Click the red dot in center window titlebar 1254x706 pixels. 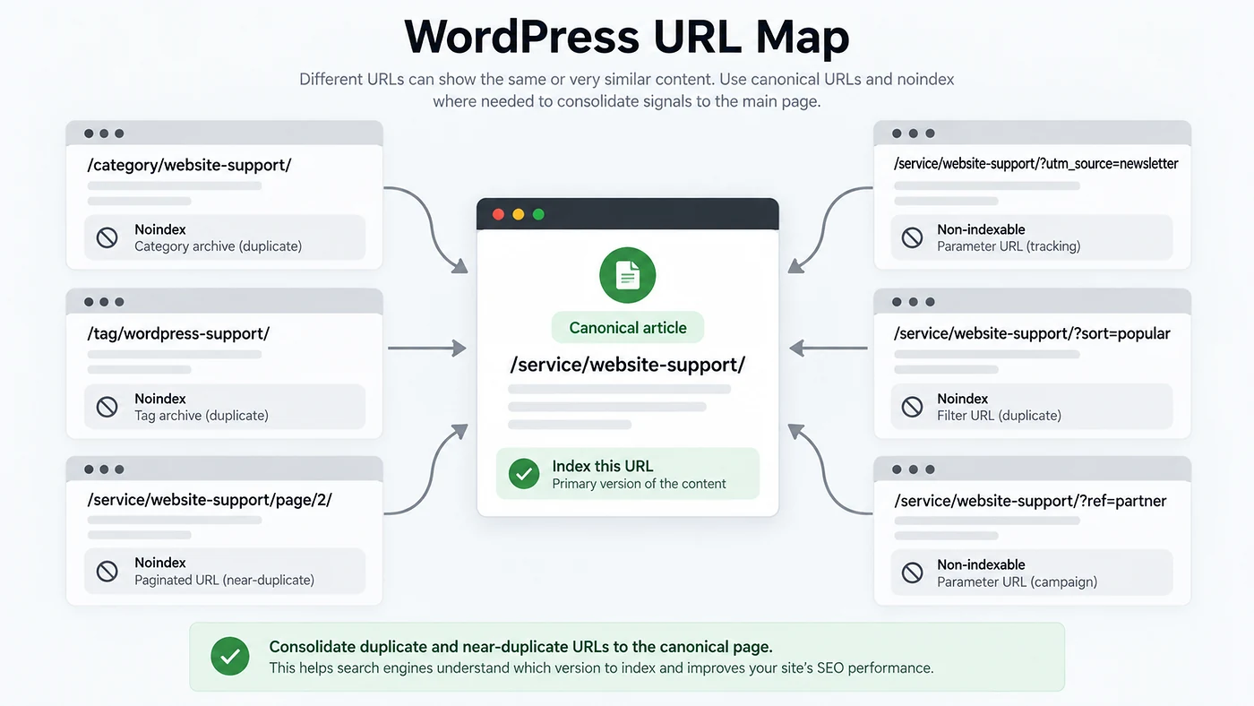click(x=498, y=214)
